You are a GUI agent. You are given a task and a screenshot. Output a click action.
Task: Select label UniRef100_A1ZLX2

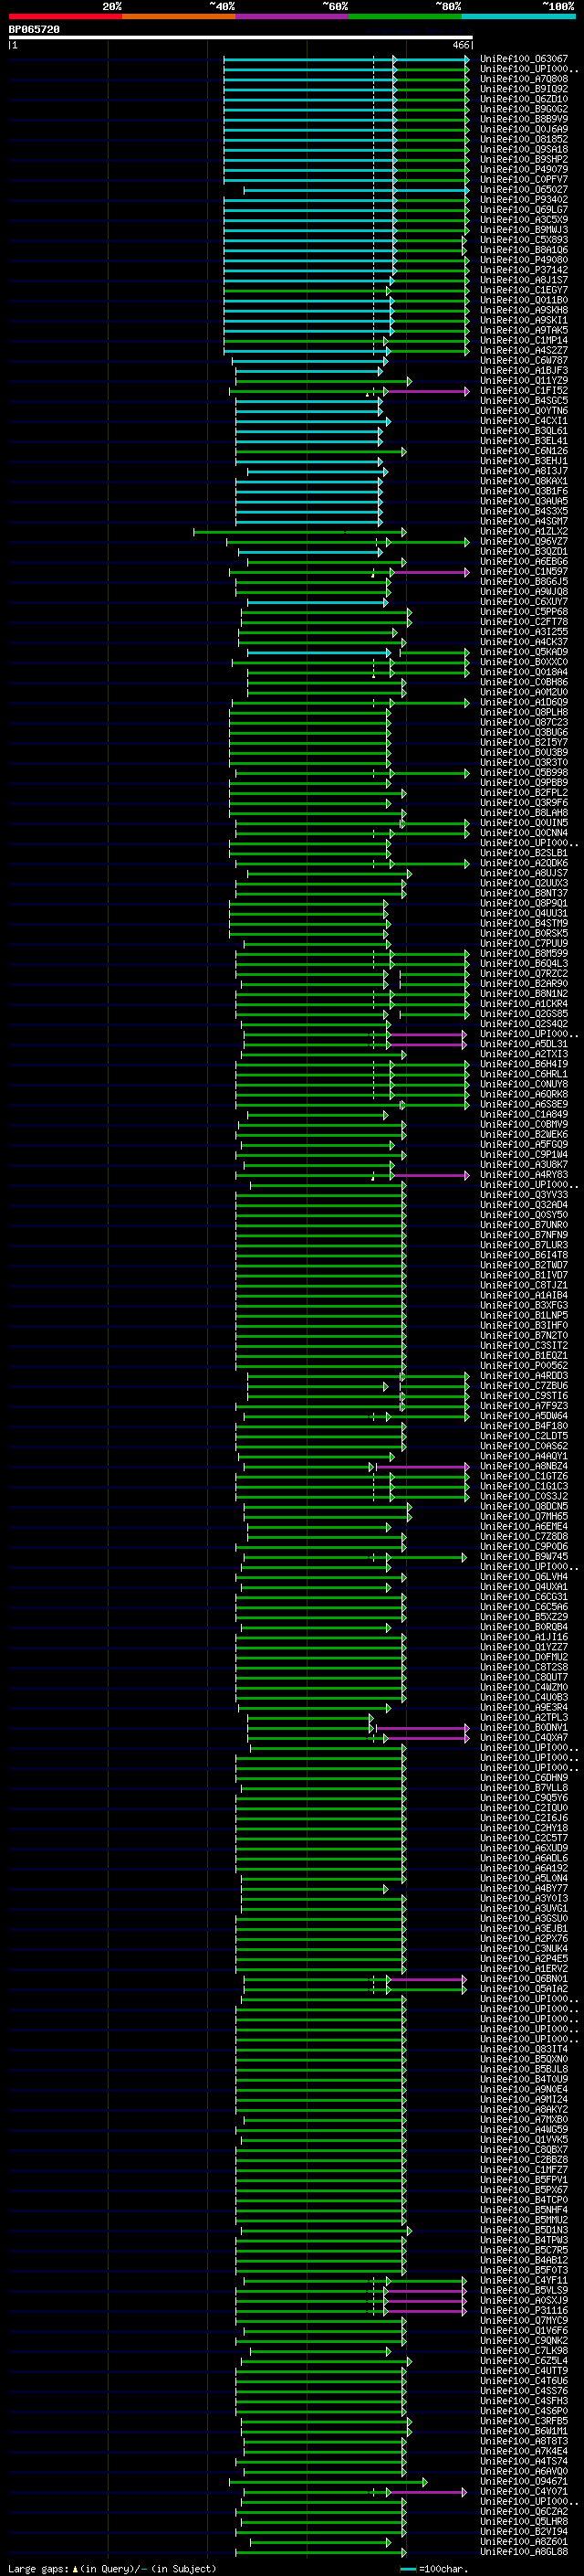(524, 532)
